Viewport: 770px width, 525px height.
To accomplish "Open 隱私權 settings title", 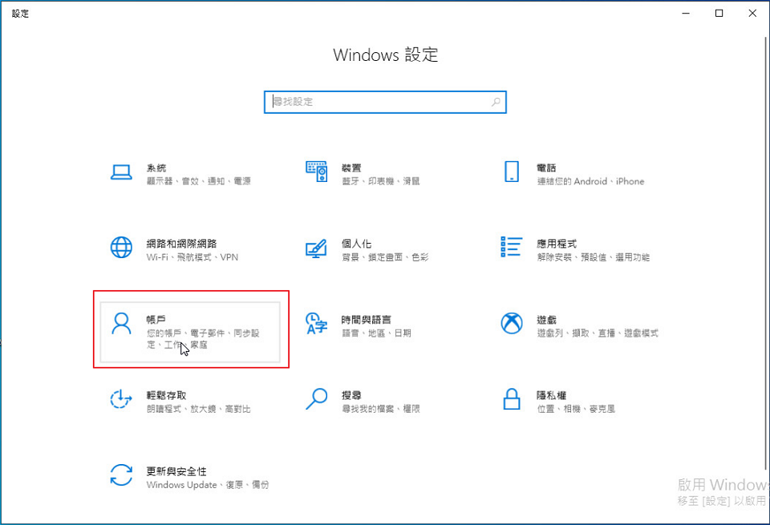I will point(552,395).
